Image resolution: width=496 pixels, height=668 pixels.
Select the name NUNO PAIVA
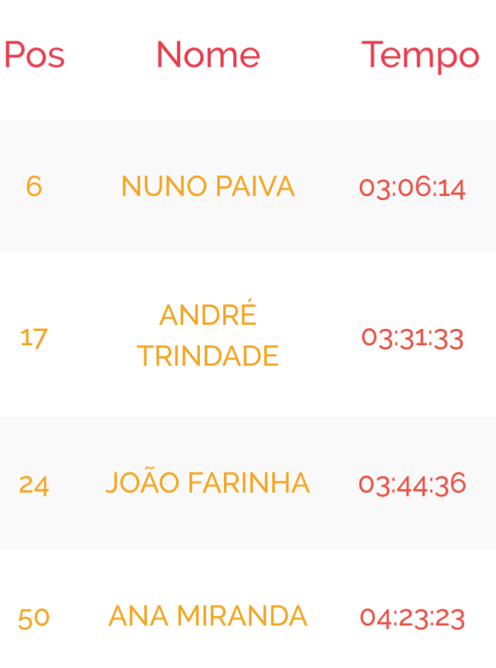point(208,187)
